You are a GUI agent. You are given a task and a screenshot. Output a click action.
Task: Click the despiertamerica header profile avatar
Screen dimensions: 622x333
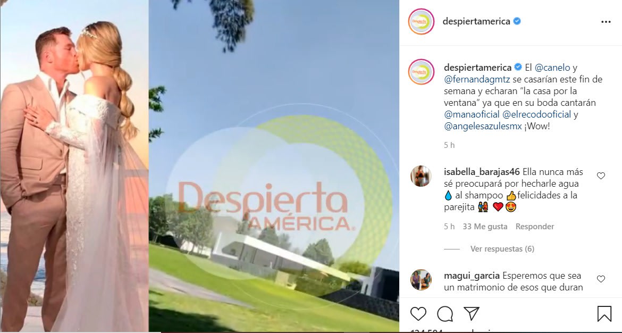point(421,21)
